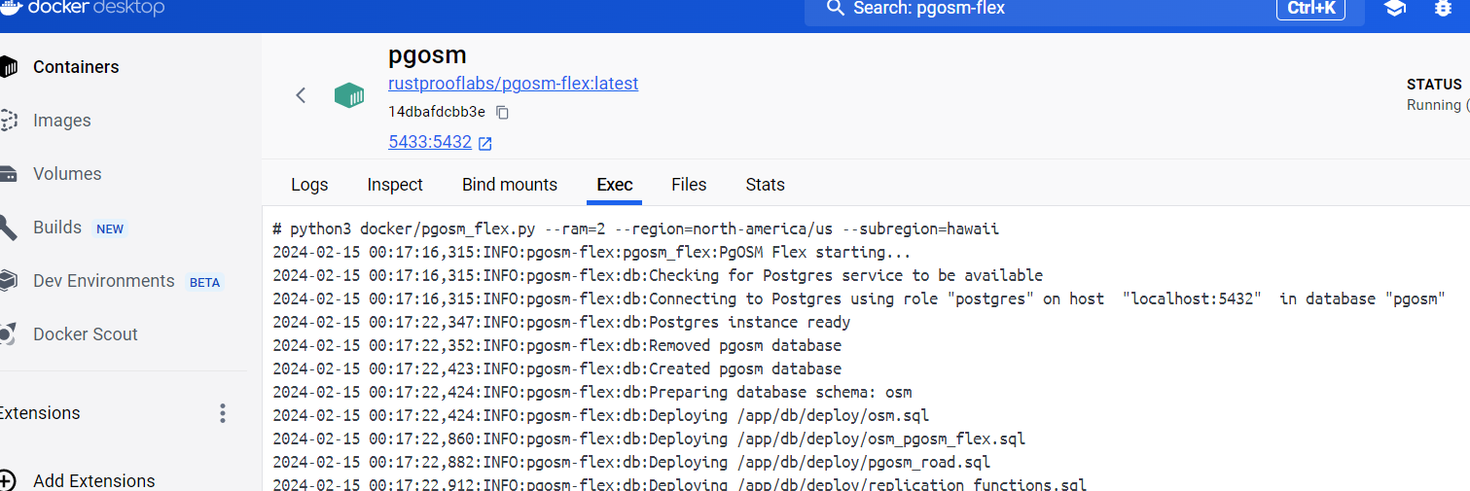Open the Extensions three-dot menu
The height and width of the screenshot is (491, 1470).
(223, 413)
